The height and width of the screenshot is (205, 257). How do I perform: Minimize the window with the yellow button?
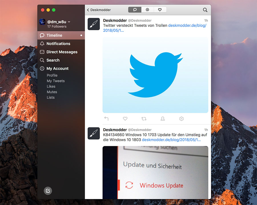click(48, 10)
